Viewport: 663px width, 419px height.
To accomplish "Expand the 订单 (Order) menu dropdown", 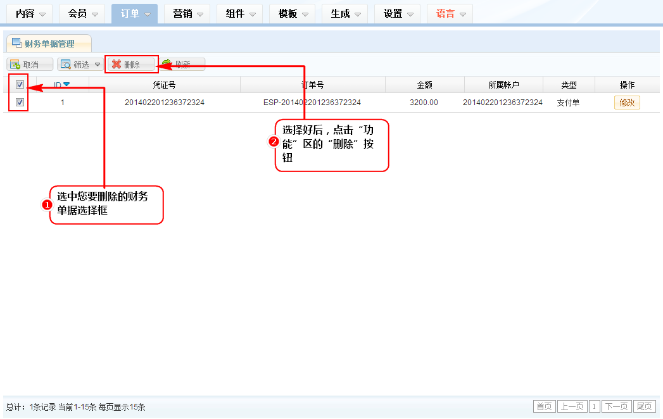I will click(147, 14).
